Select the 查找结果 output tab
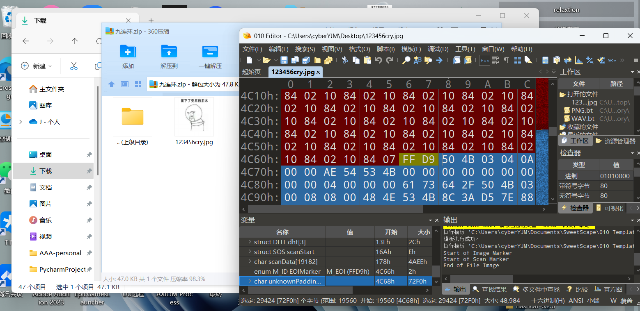The width and height of the screenshot is (640, 311). pyautogui.click(x=489, y=289)
